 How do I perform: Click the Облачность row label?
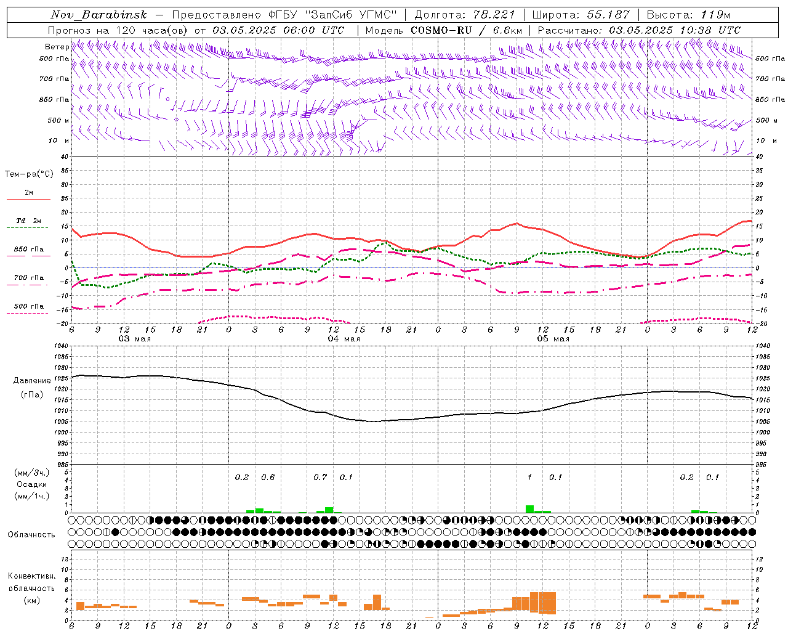click(31, 534)
